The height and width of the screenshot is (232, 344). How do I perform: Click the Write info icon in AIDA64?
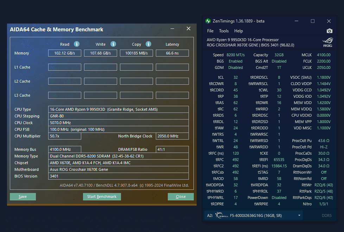point(113,44)
